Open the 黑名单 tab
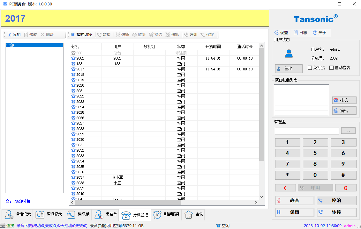Image resolution: width=361 pixels, height=229 pixels. click(106, 215)
